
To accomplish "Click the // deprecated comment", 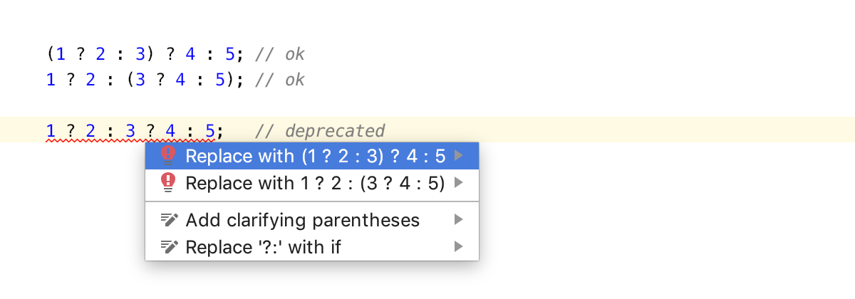I will (x=320, y=131).
